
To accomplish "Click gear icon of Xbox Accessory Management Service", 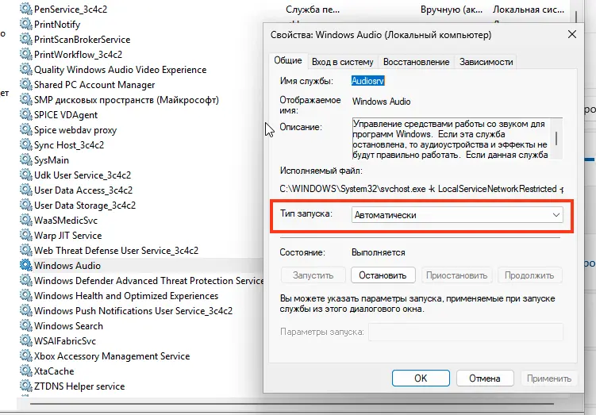I will [26, 356].
